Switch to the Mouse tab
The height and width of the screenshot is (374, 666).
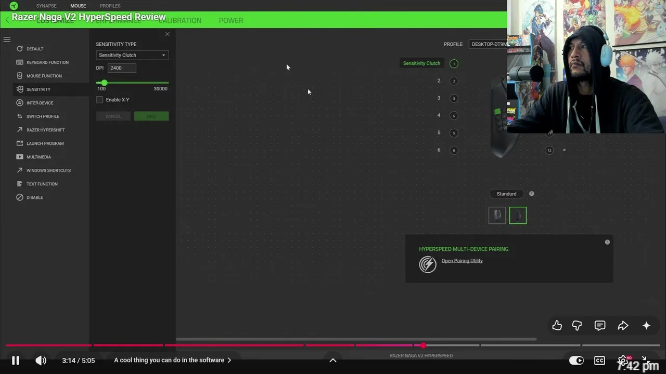click(x=78, y=6)
